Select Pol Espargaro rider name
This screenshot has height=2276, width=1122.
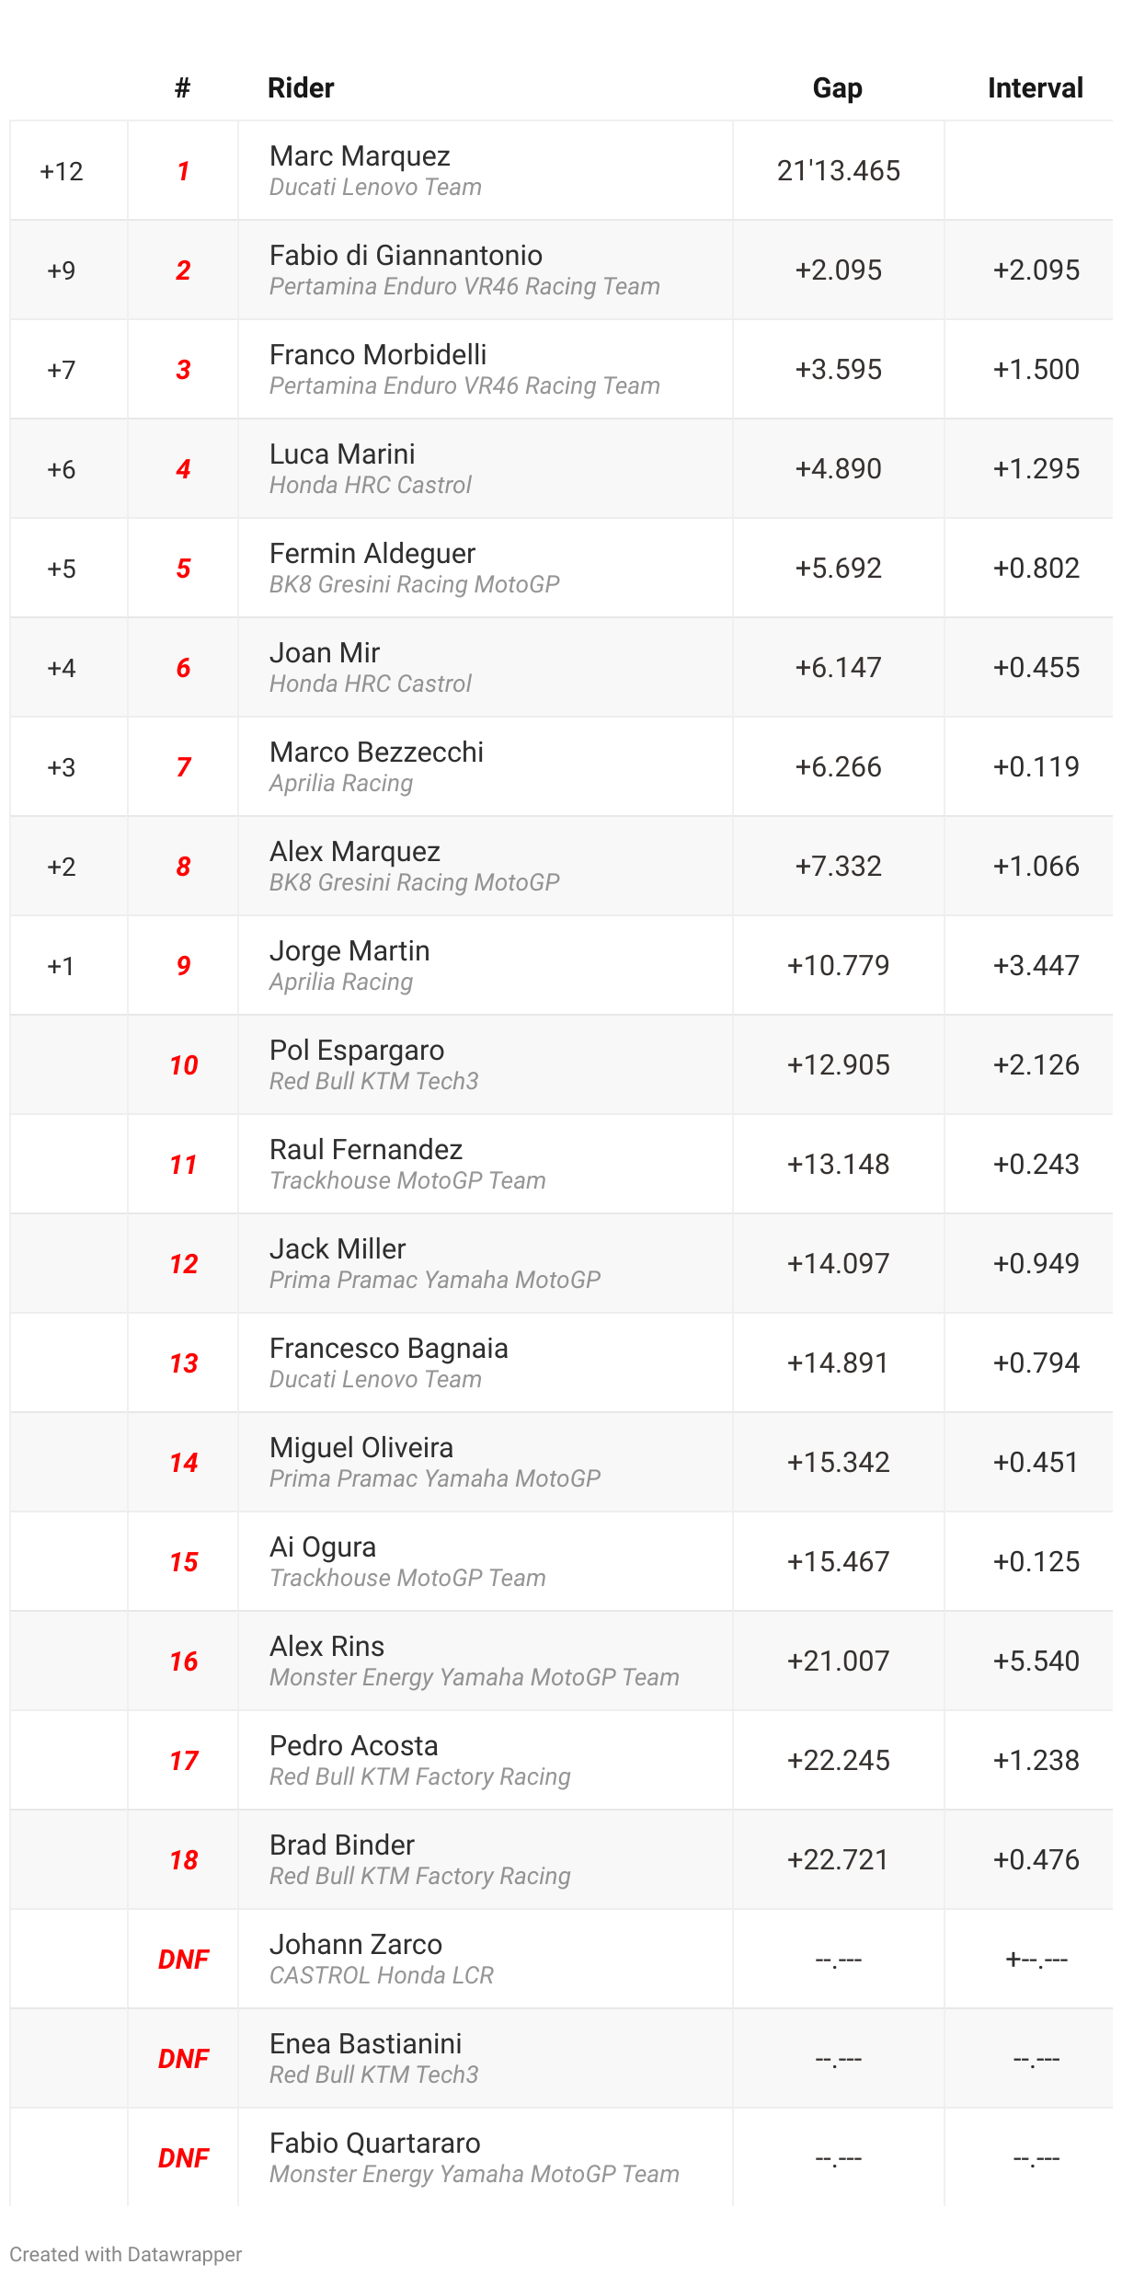357,1051
